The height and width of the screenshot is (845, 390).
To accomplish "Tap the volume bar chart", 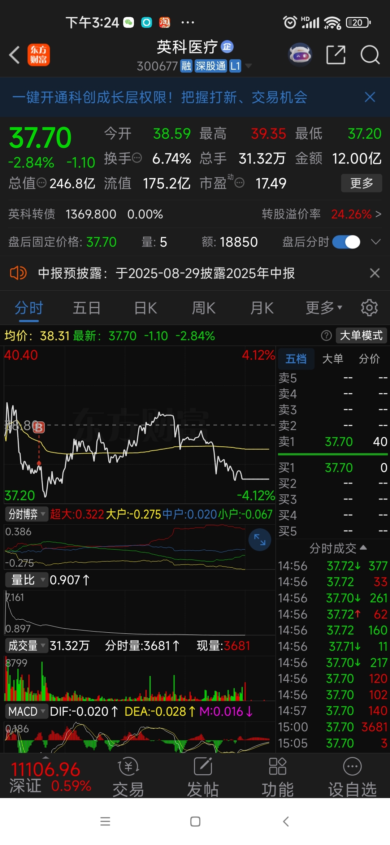I will coord(139,679).
